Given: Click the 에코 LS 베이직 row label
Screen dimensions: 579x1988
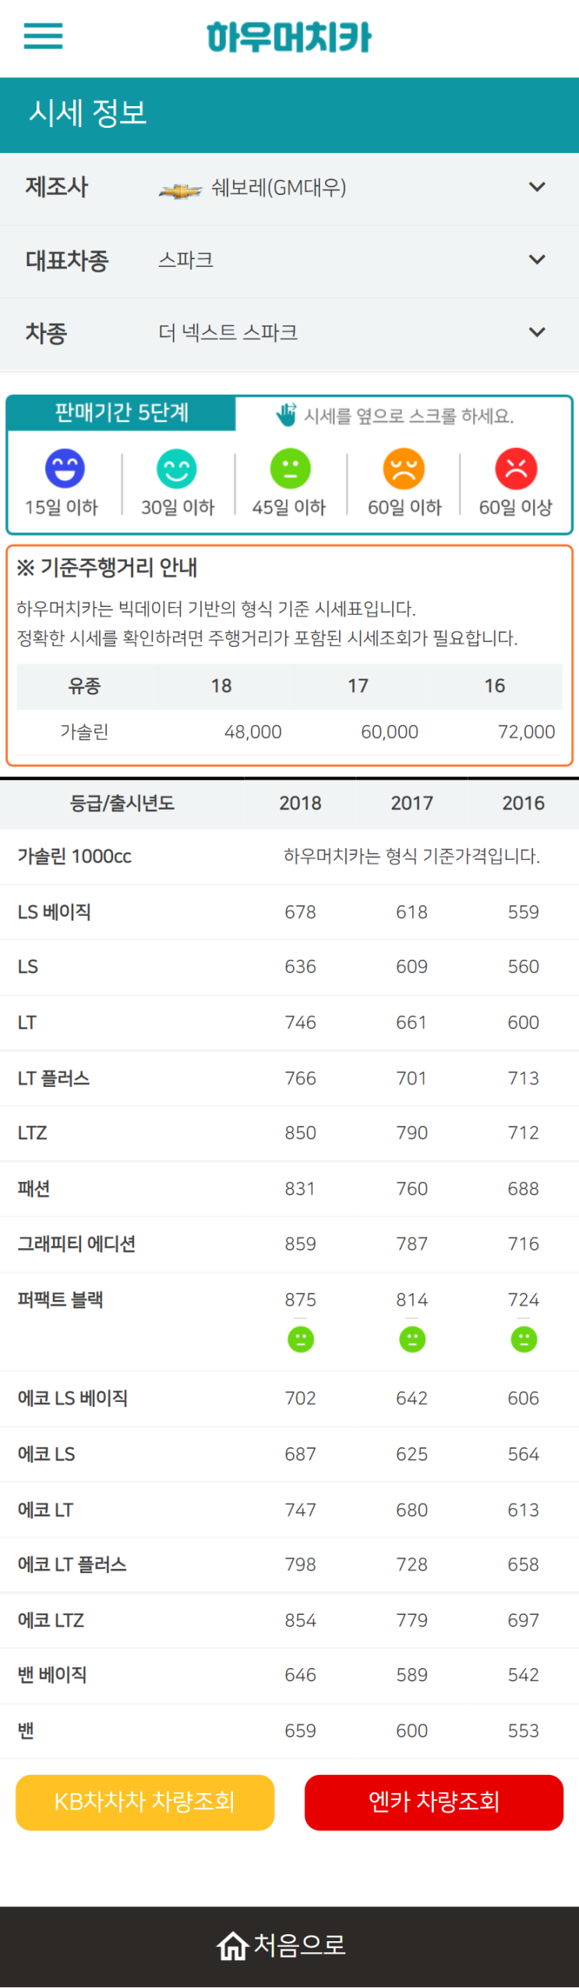Looking at the screenshot, I should (72, 1399).
